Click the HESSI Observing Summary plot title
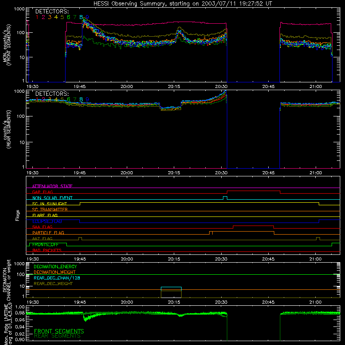345x345 pixels. (183, 4)
